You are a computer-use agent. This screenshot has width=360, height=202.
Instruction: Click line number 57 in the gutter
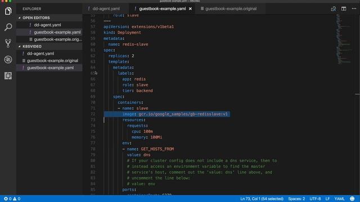tap(93, 27)
